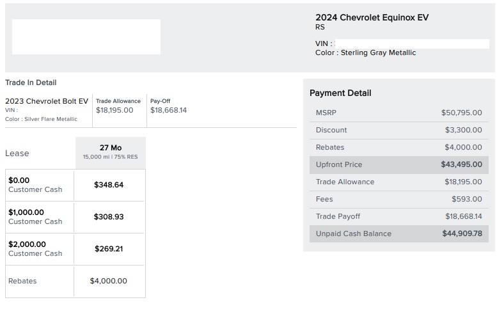Click the $43,495.00 upfront price value
This screenshot has width=504, height=309.
(462, 164)
